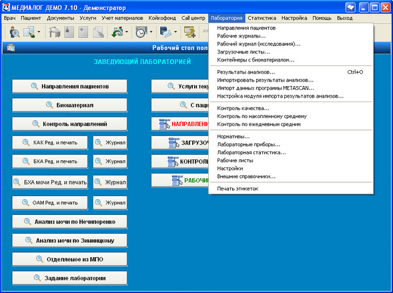Select Загрузочные листы… menu entry

point(291,52)
